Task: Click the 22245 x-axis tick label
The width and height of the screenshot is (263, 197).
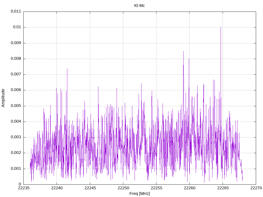Action: [90, 188]
